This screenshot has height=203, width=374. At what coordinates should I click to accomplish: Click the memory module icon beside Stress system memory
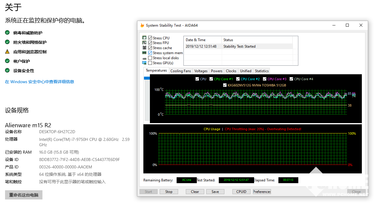(144, 53)
